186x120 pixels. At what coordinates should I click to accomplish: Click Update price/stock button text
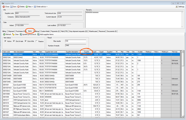click(29, 34)
